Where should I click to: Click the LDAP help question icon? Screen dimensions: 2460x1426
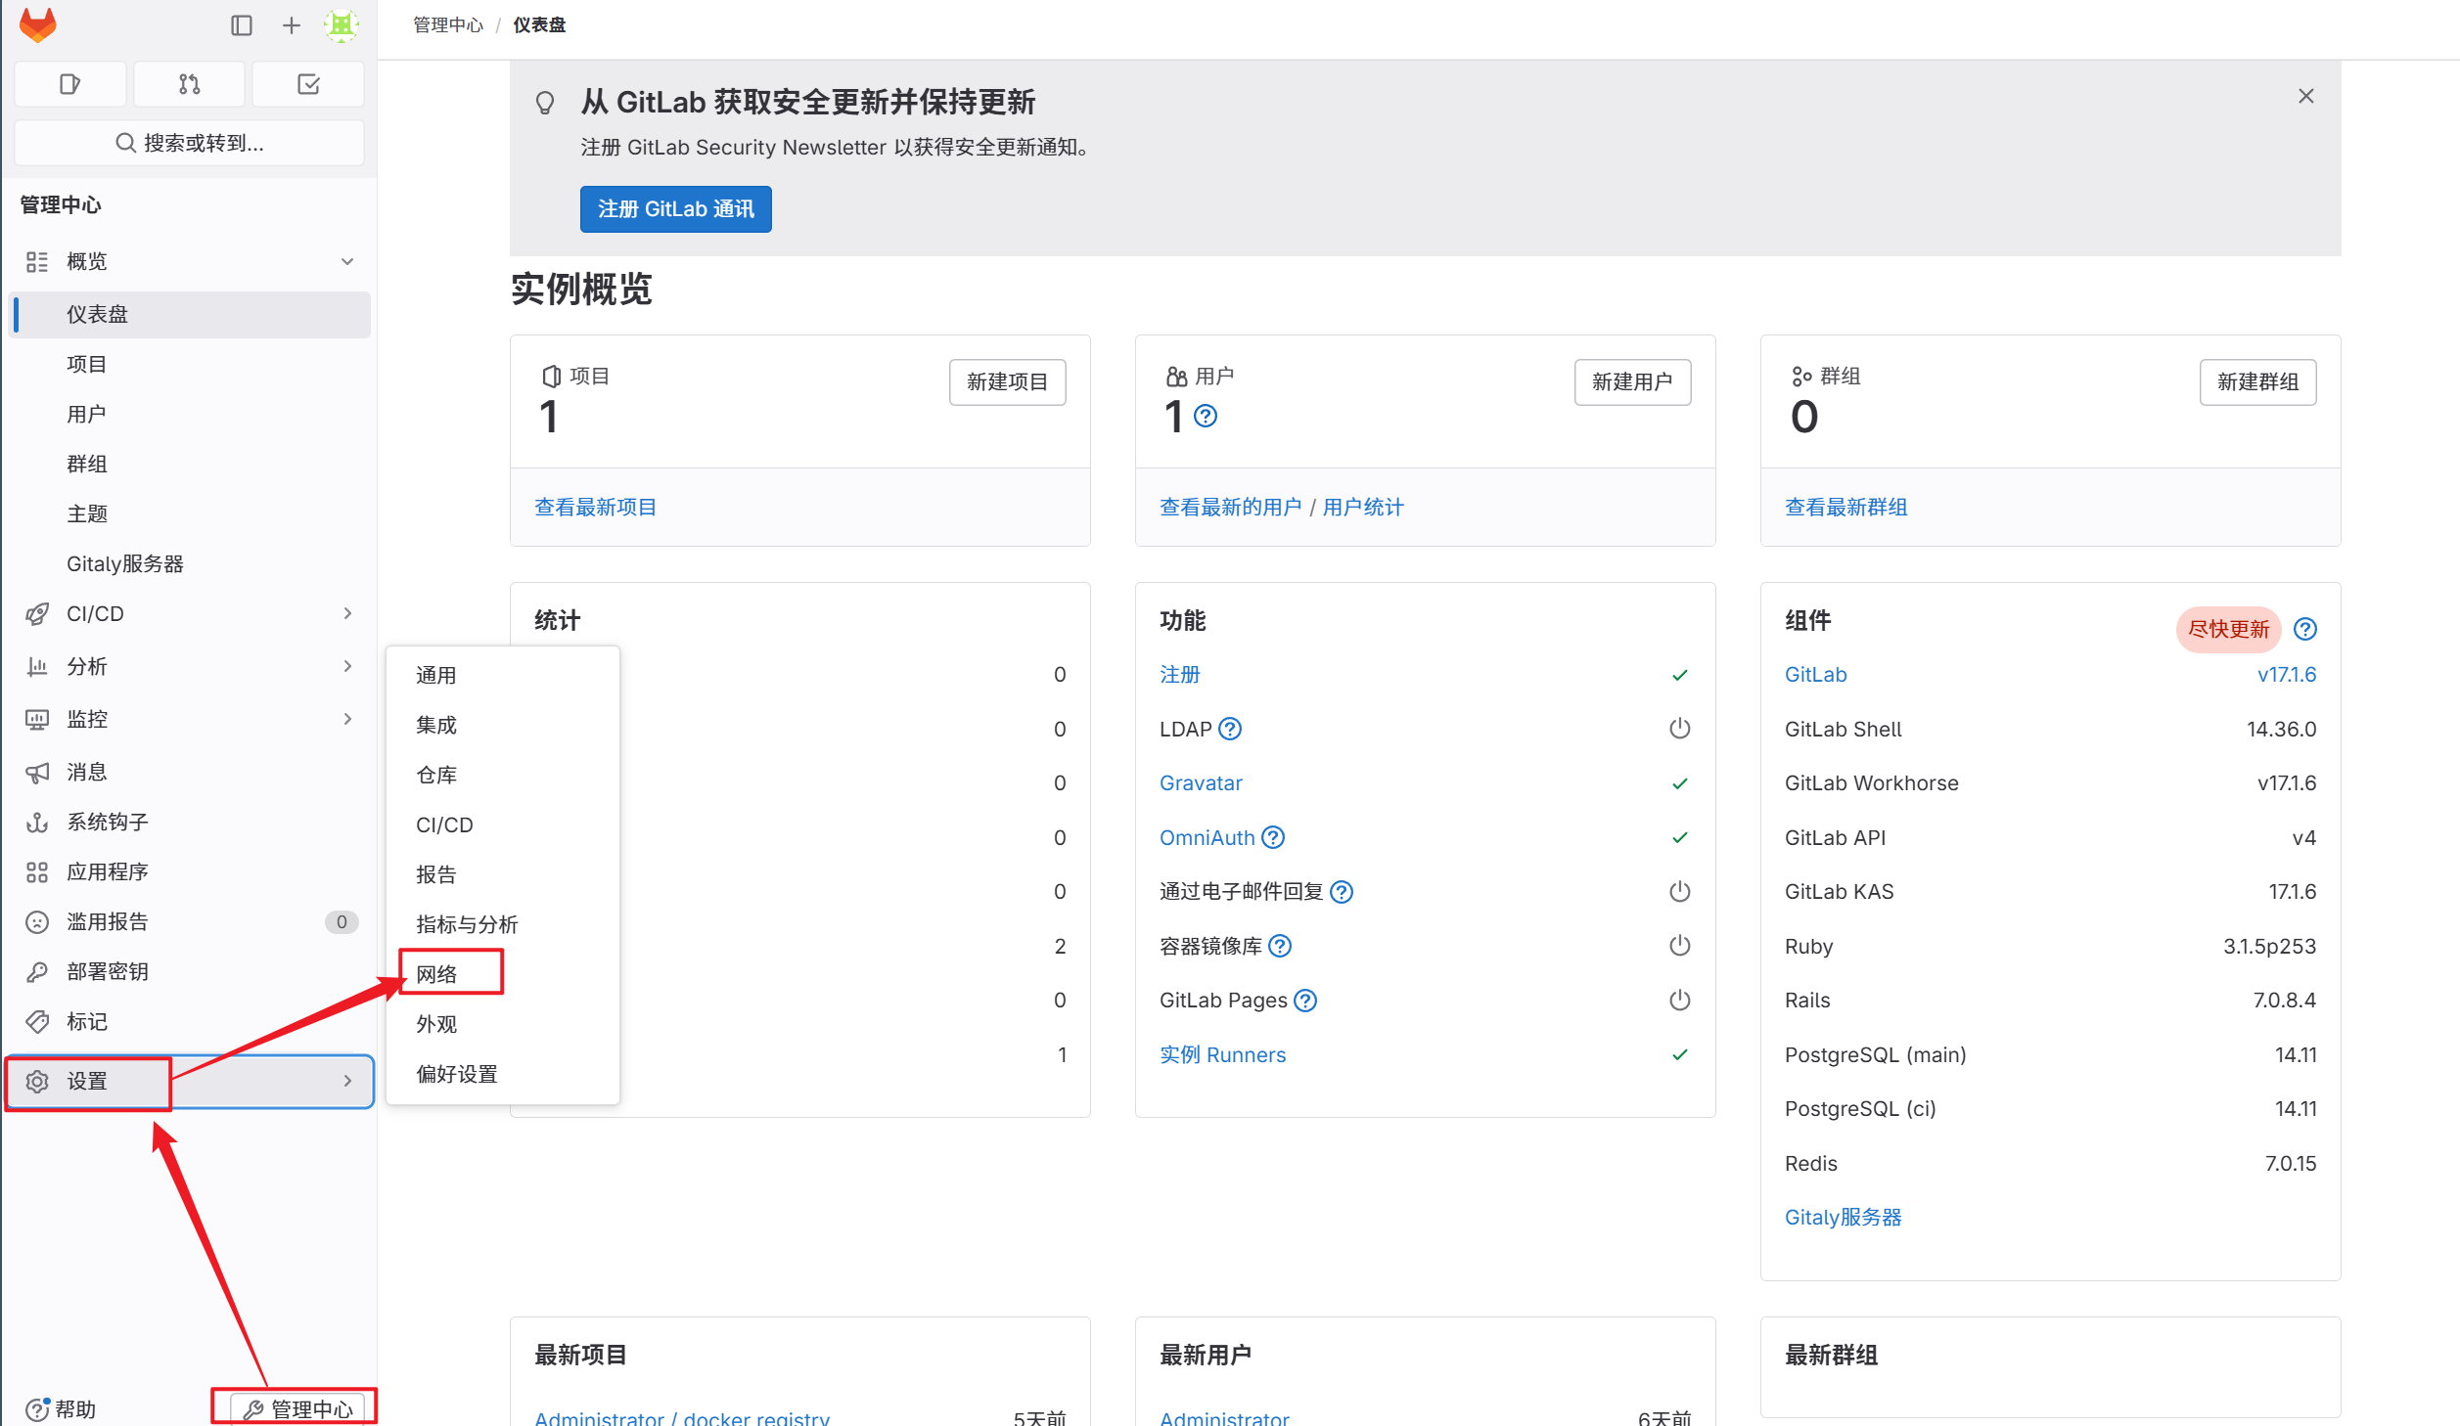coord(1230,729)
